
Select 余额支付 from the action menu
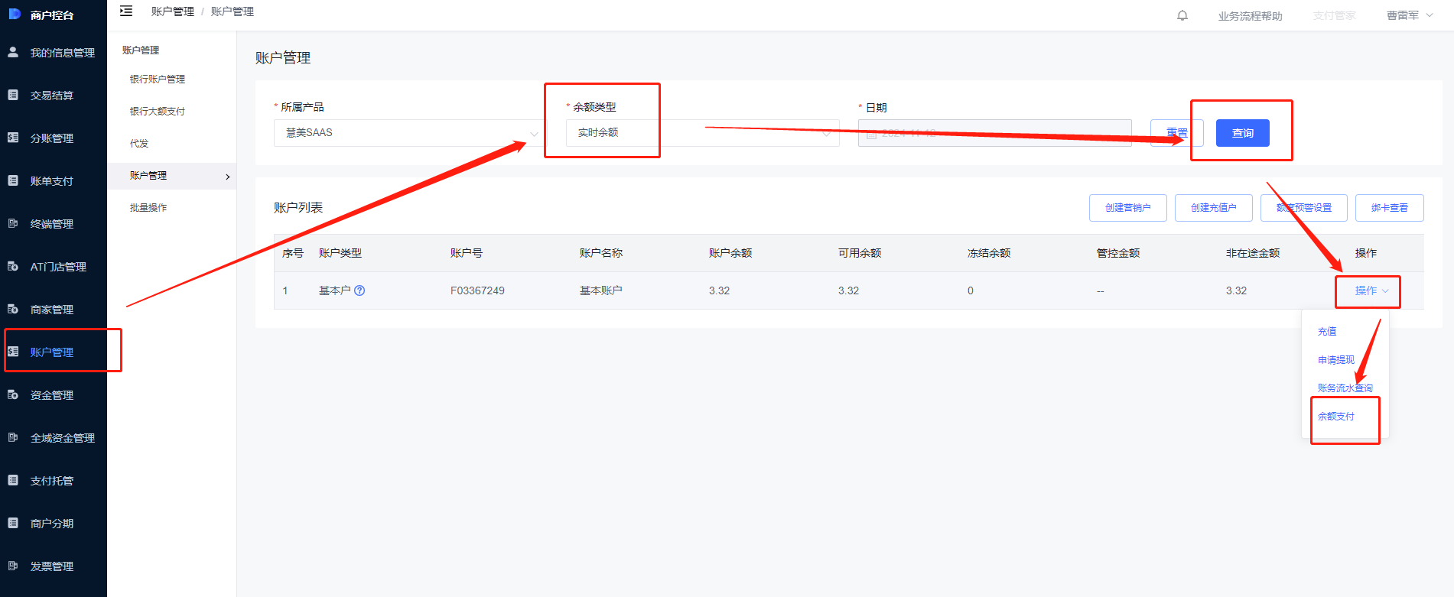1335,417
